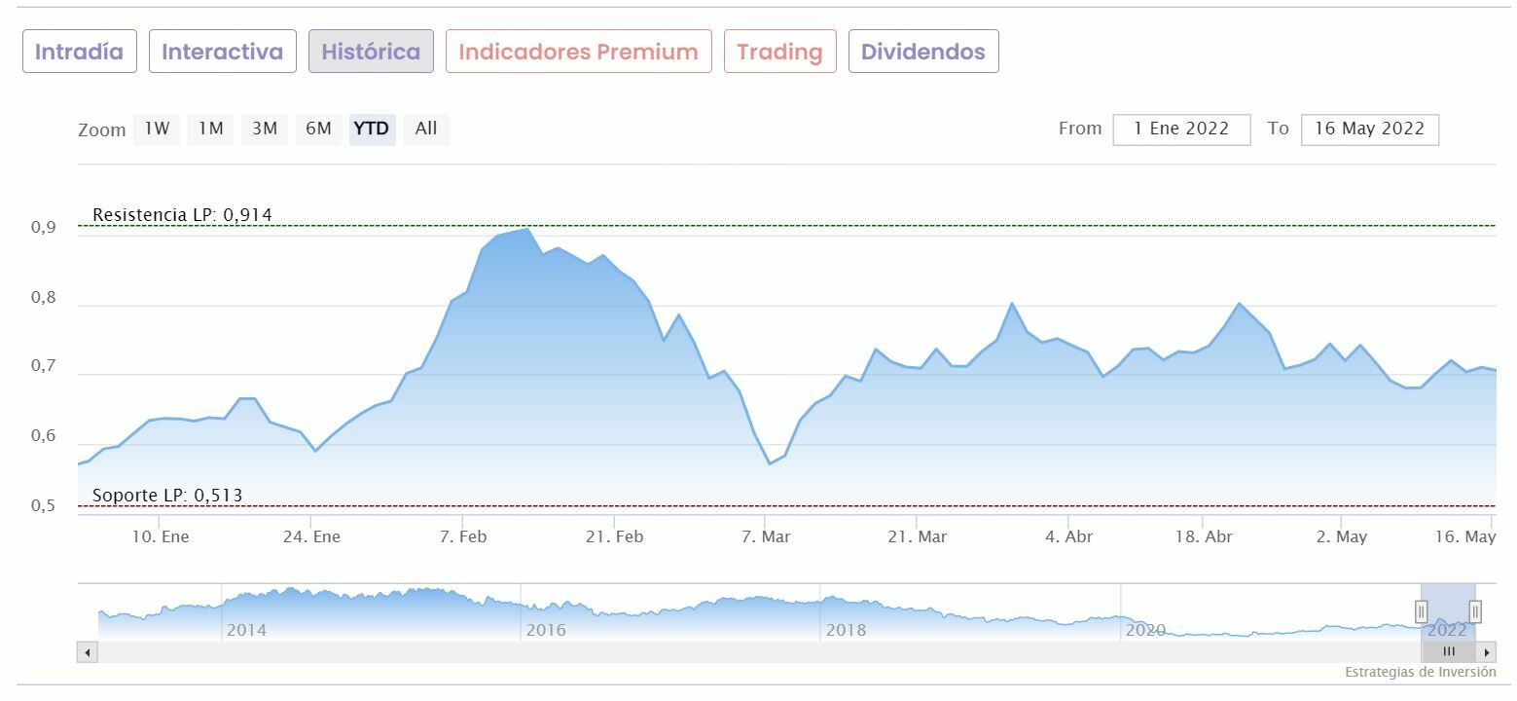Go to the Trading tab
This screenshot has height=701, width=1517.
(779, 52)
